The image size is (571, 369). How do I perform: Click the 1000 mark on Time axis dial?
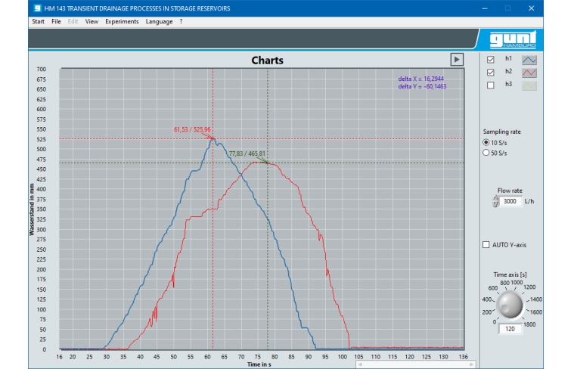coord(517,282)
